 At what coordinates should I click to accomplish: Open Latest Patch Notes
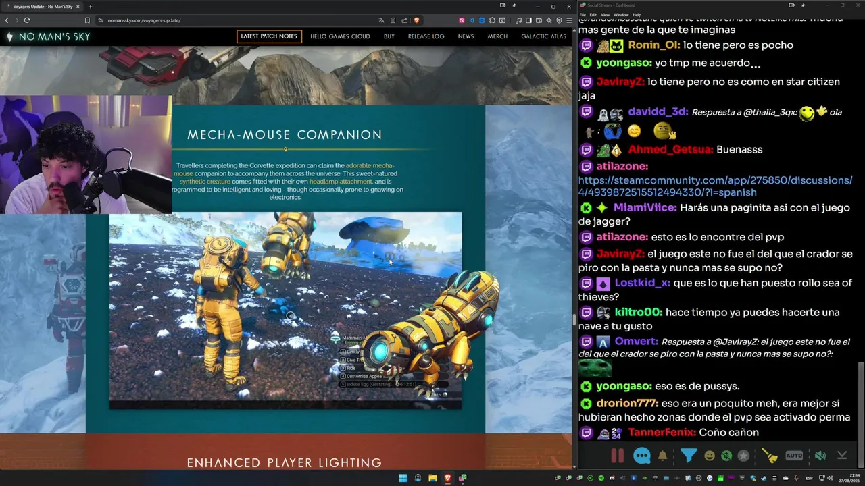[x=269, y=36]
